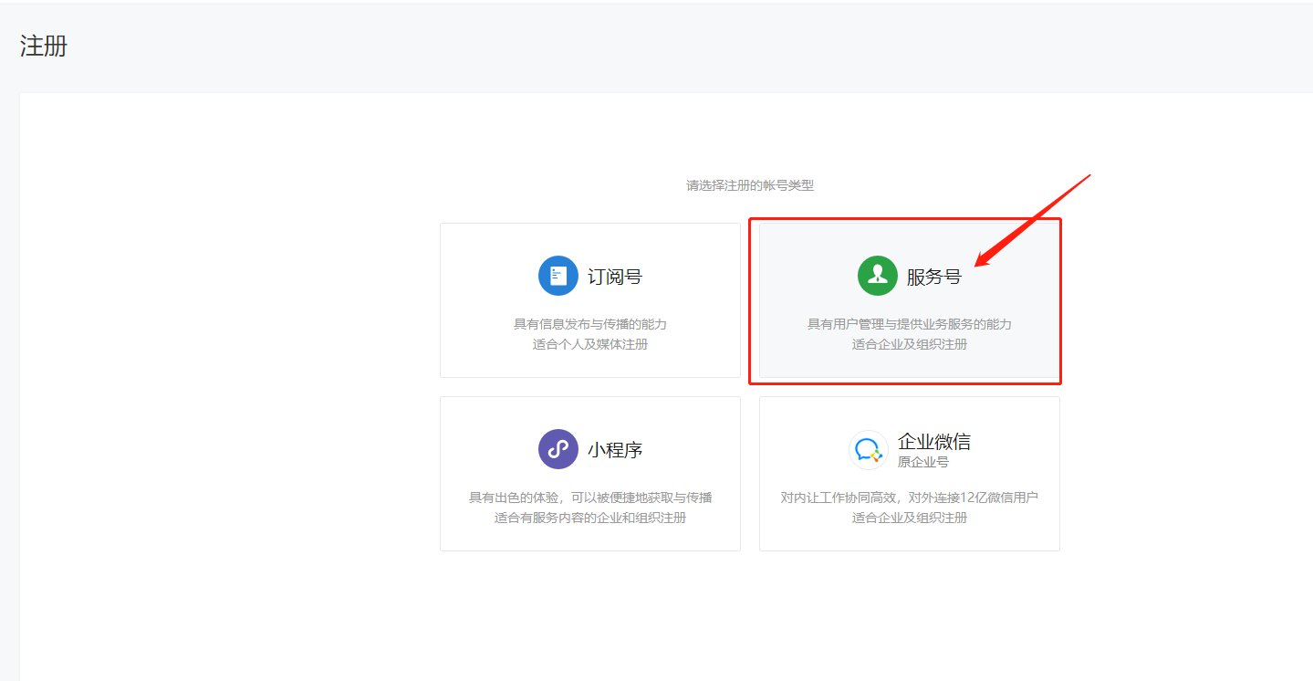This screenshot has width=1313, height=681.
Task: Click text 适合有服务内容的企业和组织注册
Action: point(590,519)
